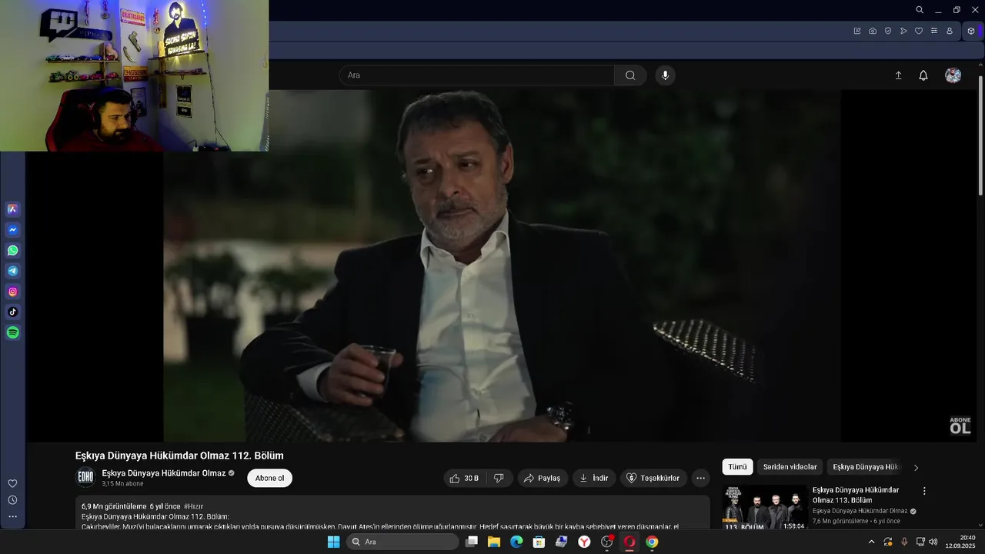The height and width of the screenshot is (554, 985).
Task: Expand hidden system tray icons chevron
Action: coord(871,542)
